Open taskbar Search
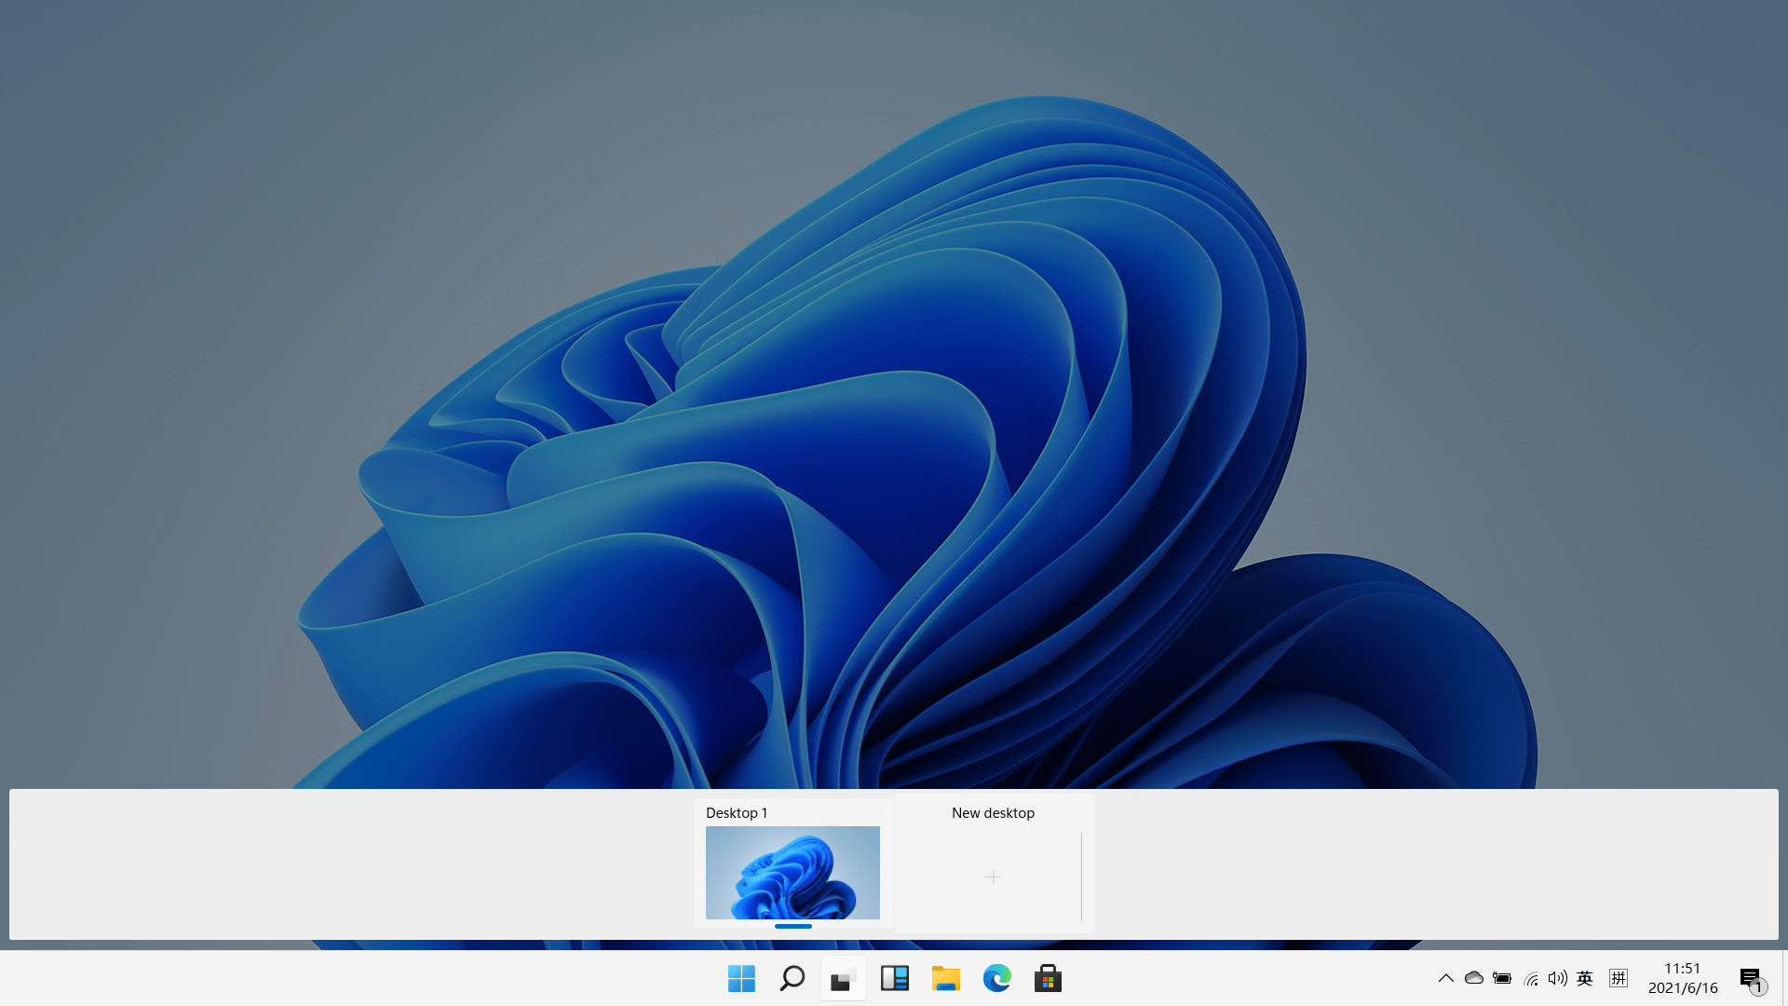This screenshot has height=1006, width=1788. 792,979
